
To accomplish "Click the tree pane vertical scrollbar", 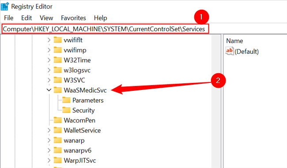I will point(216,101).
